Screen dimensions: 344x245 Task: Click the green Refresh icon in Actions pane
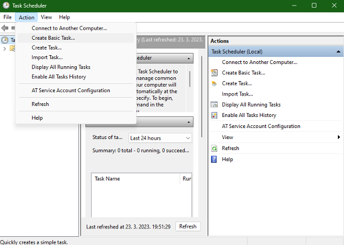click(214, 148)
